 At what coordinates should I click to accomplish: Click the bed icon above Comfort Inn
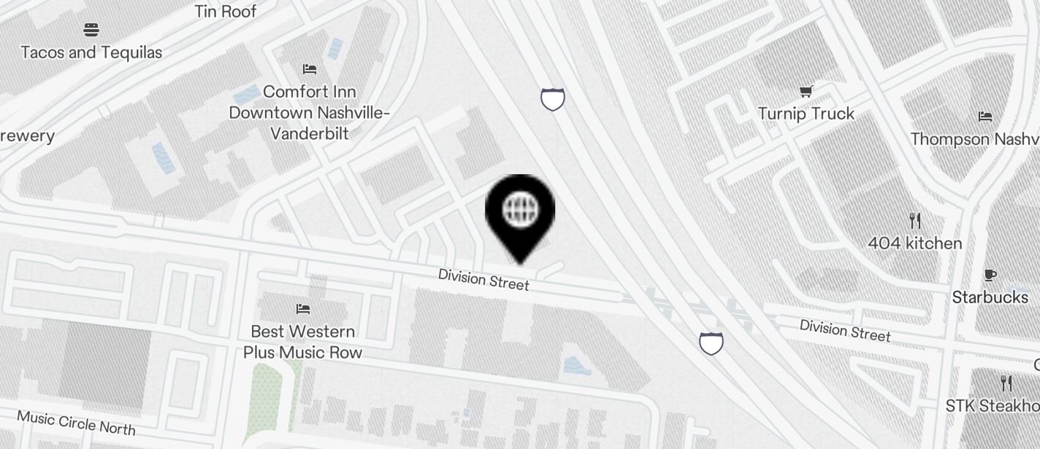click(310, 69)
